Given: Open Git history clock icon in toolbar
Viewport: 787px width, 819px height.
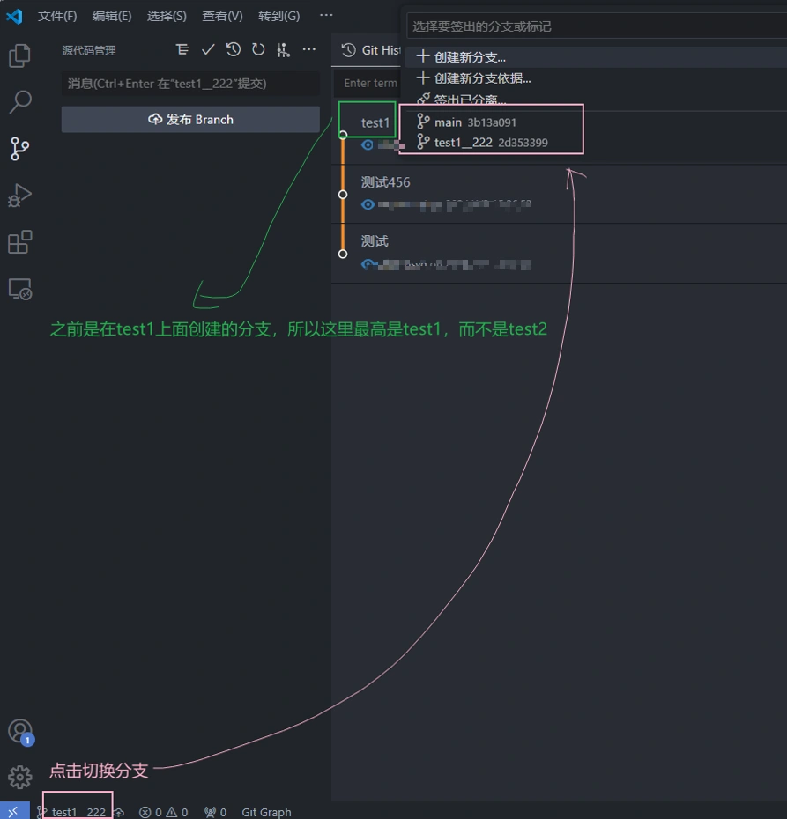Looking at the screenshot, I should [x=233, y=49].
